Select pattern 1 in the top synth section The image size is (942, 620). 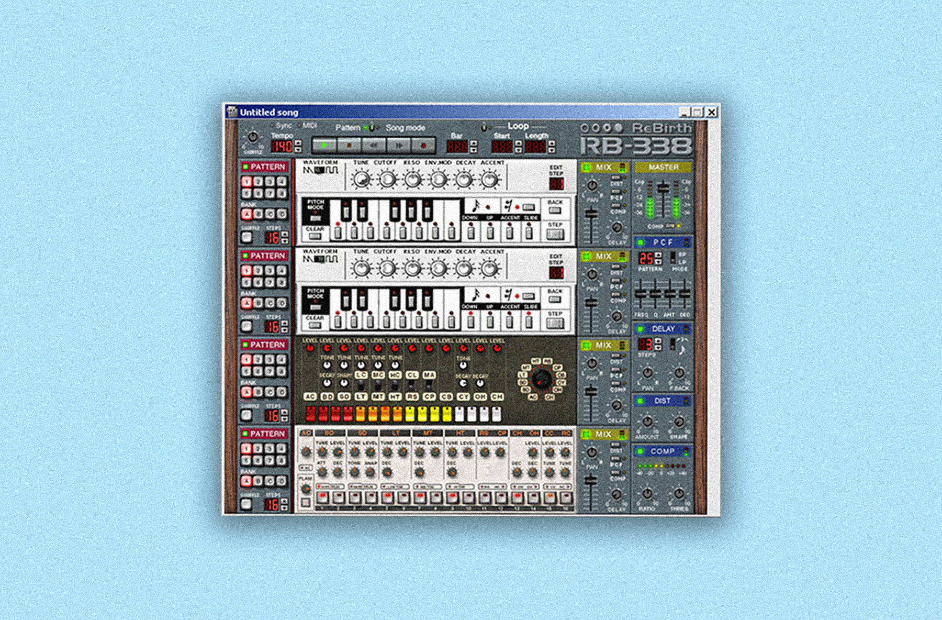click(x=246, y=182)
